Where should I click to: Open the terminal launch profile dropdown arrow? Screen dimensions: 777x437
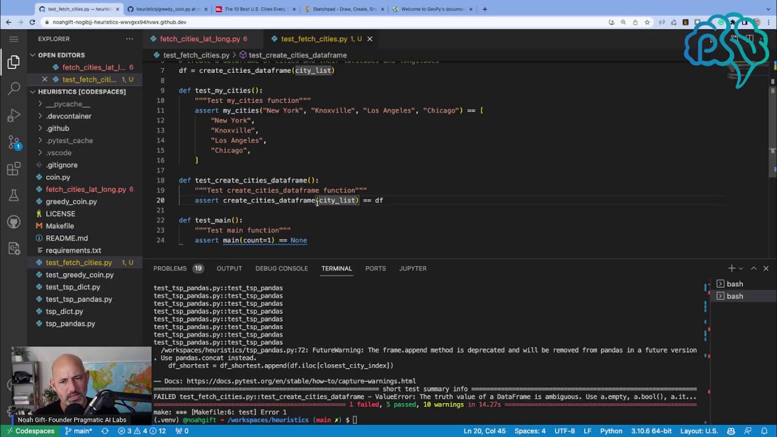coord(741,268)
